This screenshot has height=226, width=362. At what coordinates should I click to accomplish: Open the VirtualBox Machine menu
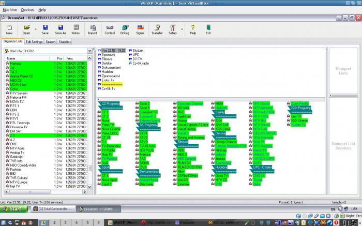(10, 10)
